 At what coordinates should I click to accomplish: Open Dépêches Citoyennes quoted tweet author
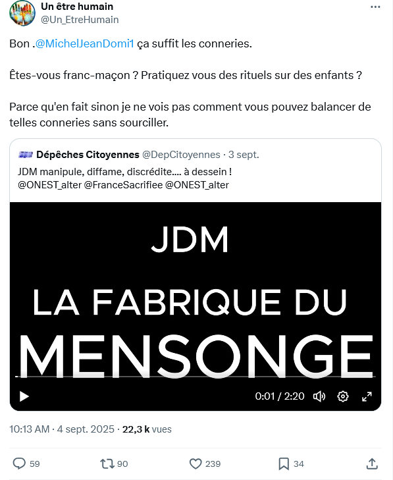pyautogui.click(x=88, y=155)
